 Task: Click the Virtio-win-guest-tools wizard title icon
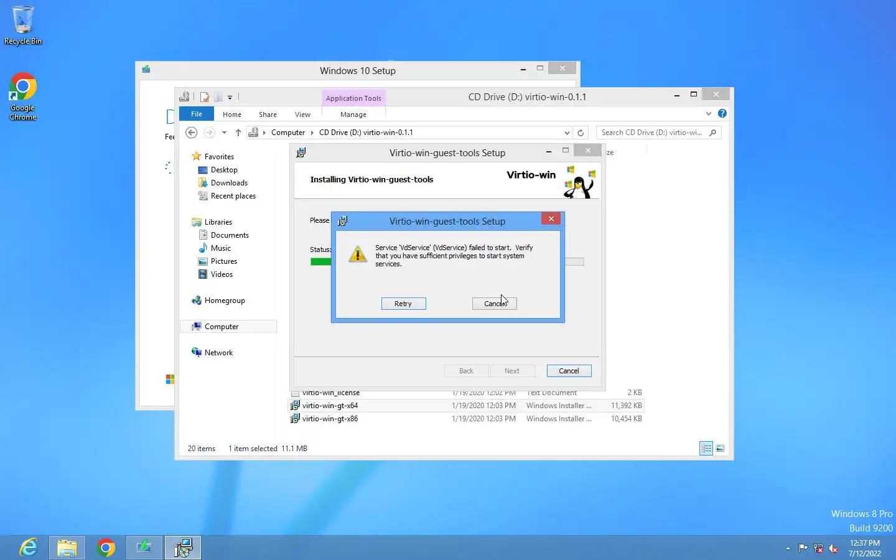click(x=301, y=152)
